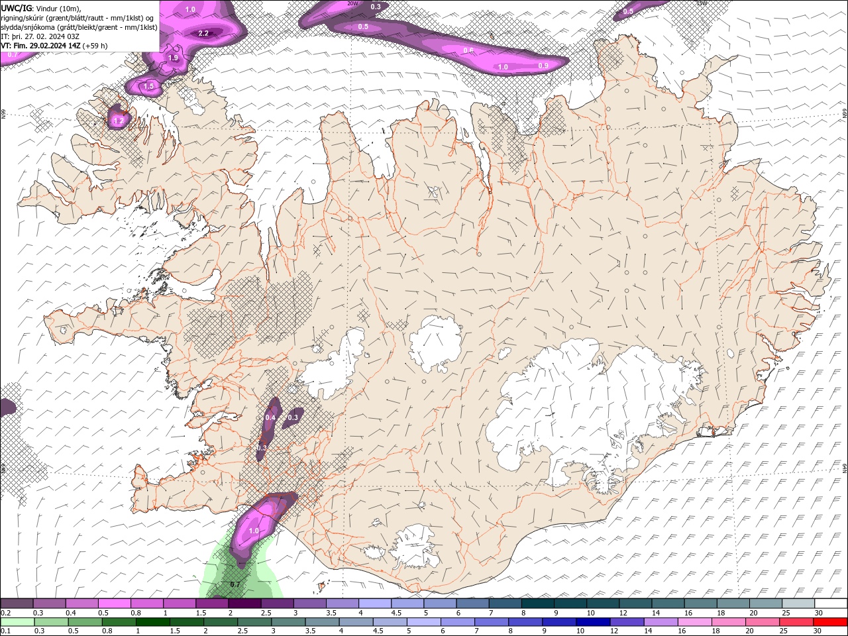Click the 30 label on the snow legend

[819, 613]
